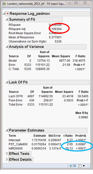This screenshot has height=174, width=93.
Task: Select Mean of Response value 6.377061
Action: tap(55, 37)
